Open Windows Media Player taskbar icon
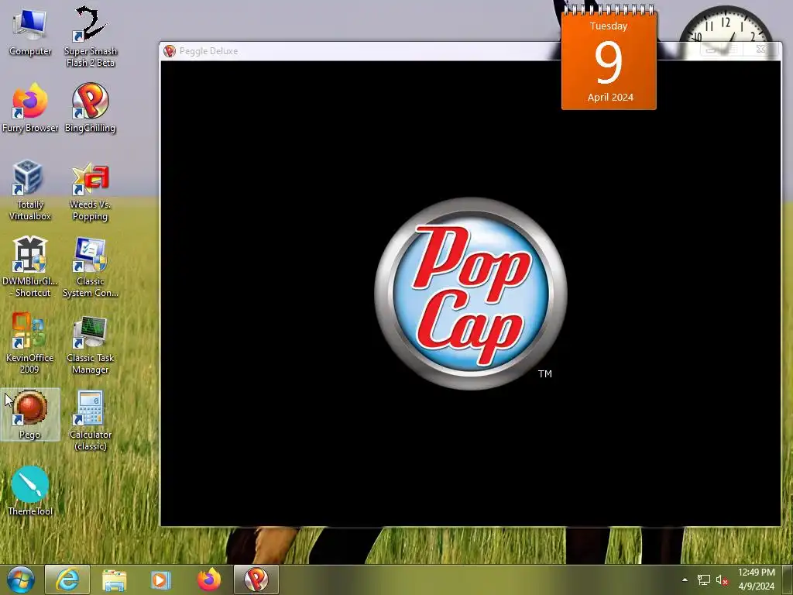 [160, 580]
